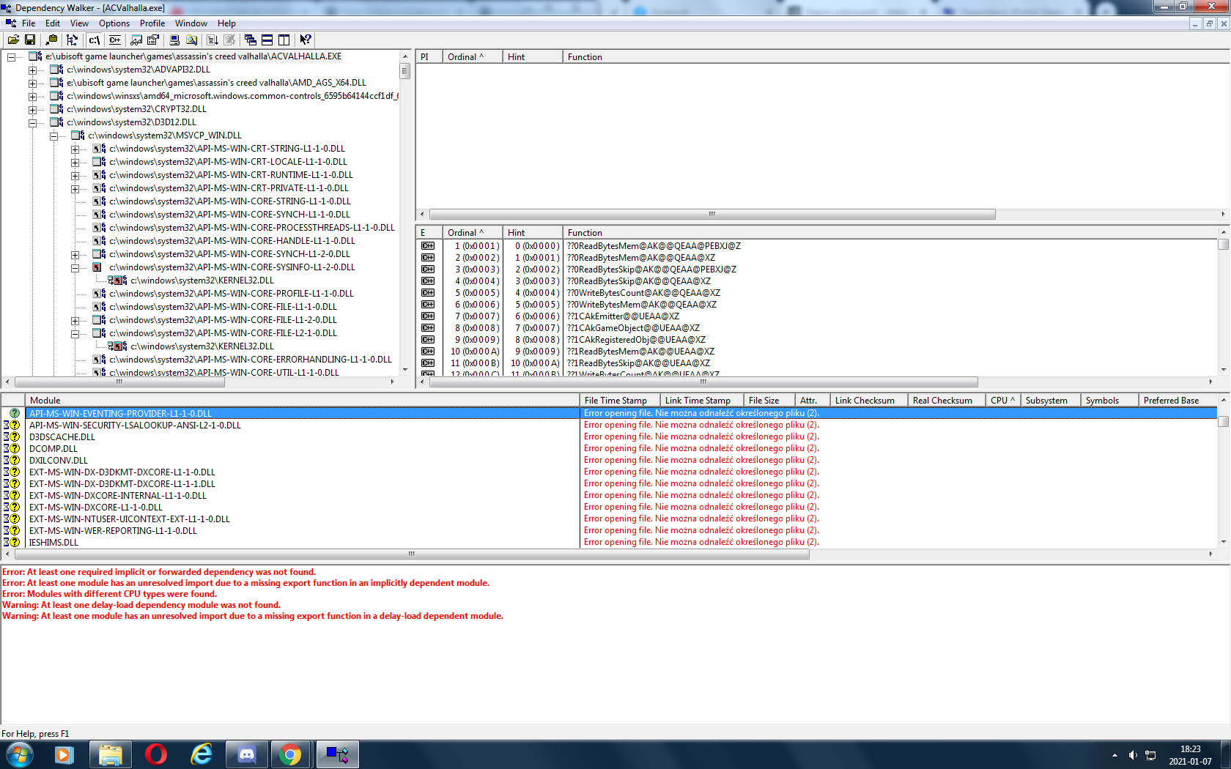
Task: Click the Tile Horizontally toolbar icon
Action: tap(267, 40)
